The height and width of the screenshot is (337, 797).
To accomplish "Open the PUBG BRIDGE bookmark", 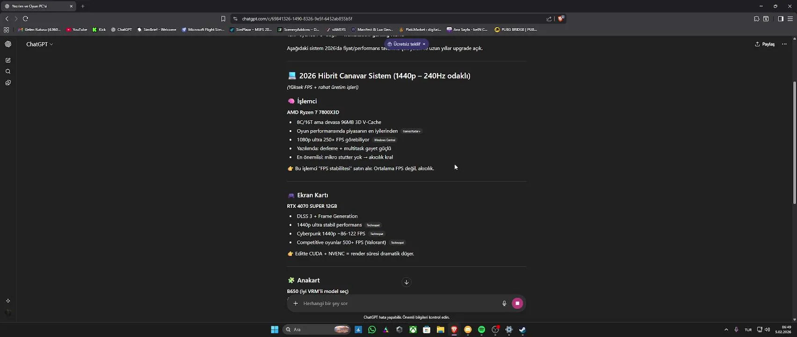I will pos(516,29).
